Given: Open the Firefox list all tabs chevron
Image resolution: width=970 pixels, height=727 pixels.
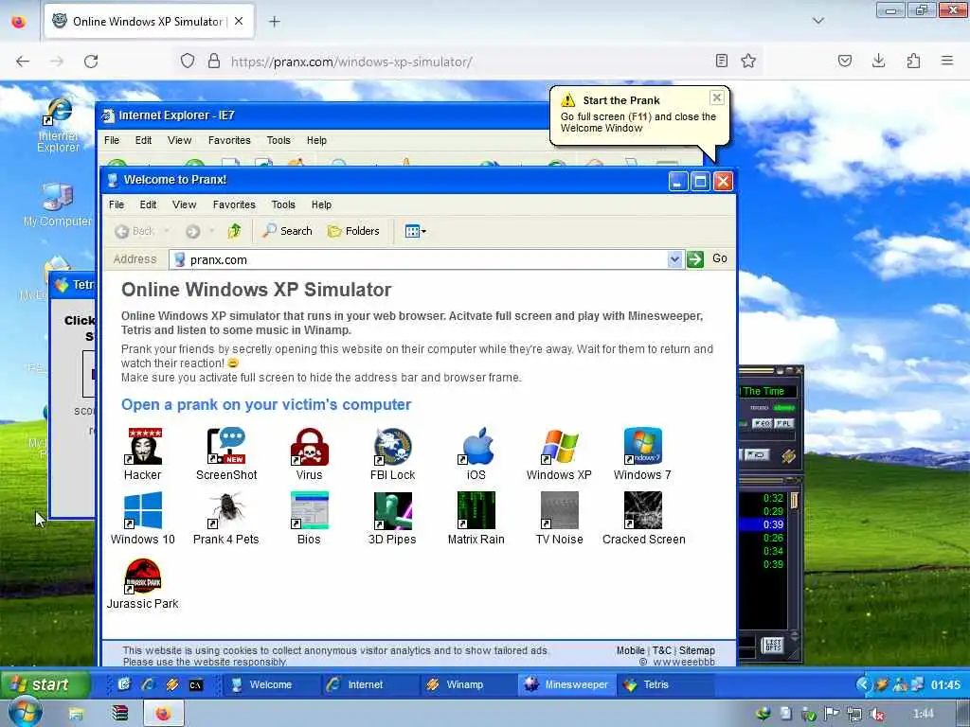Looking at the screenshot, I should click(x=817, y=21).
